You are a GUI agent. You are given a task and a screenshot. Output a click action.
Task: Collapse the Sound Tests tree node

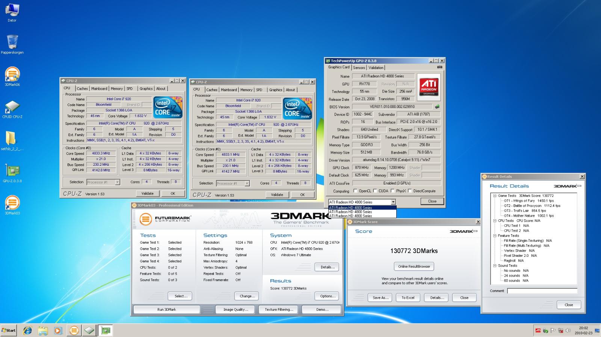495,266
